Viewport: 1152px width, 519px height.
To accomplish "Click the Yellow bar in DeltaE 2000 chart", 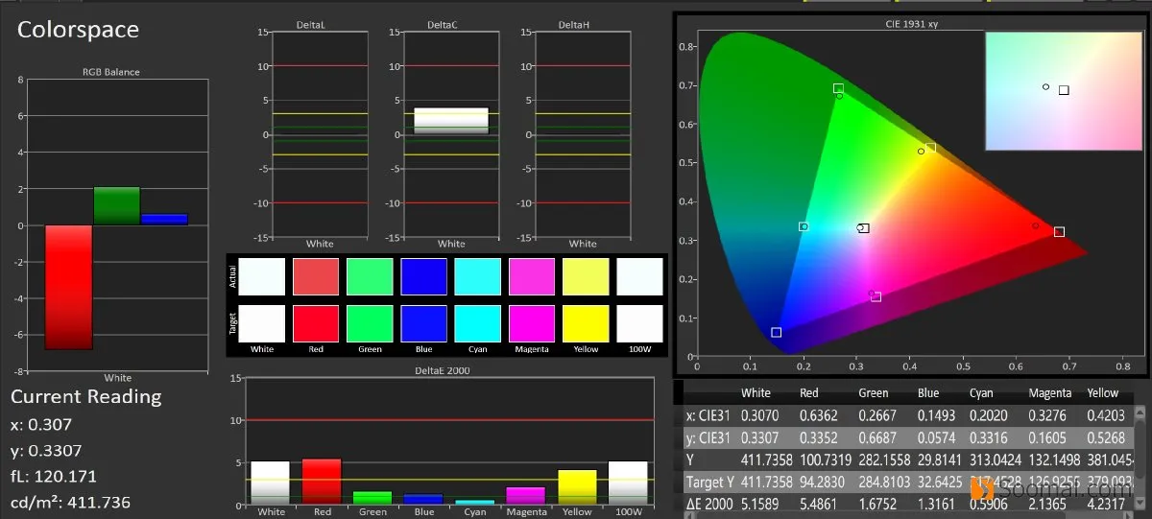I will (x=579, y=487).
